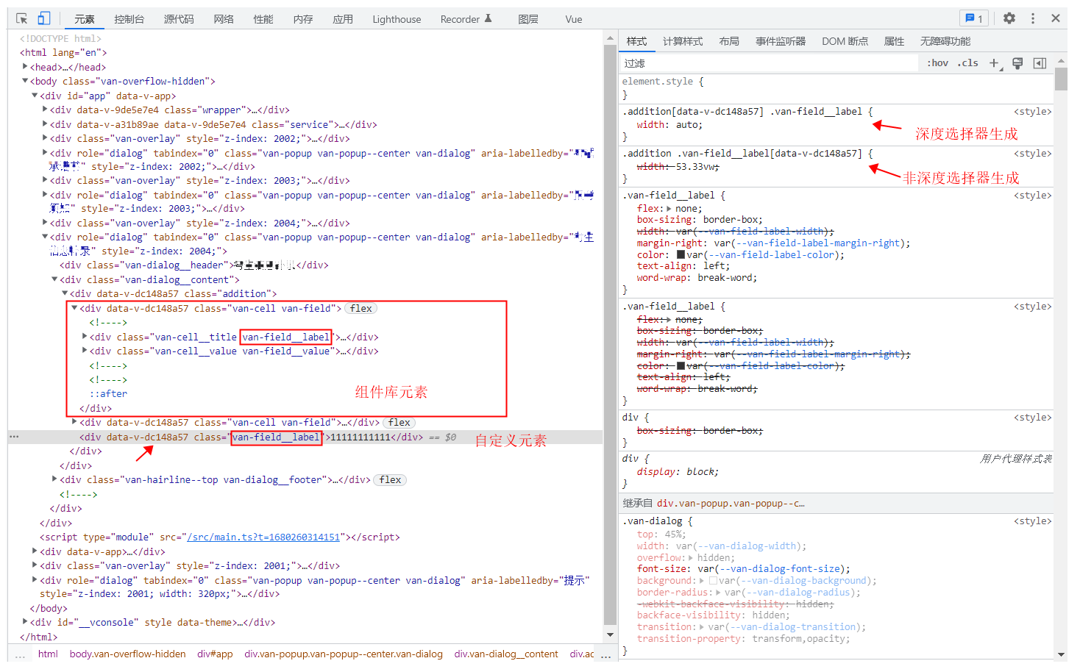Open the DevTools three-dot customize menu
The image size is (1080, 672).
tap(1033, 18)
